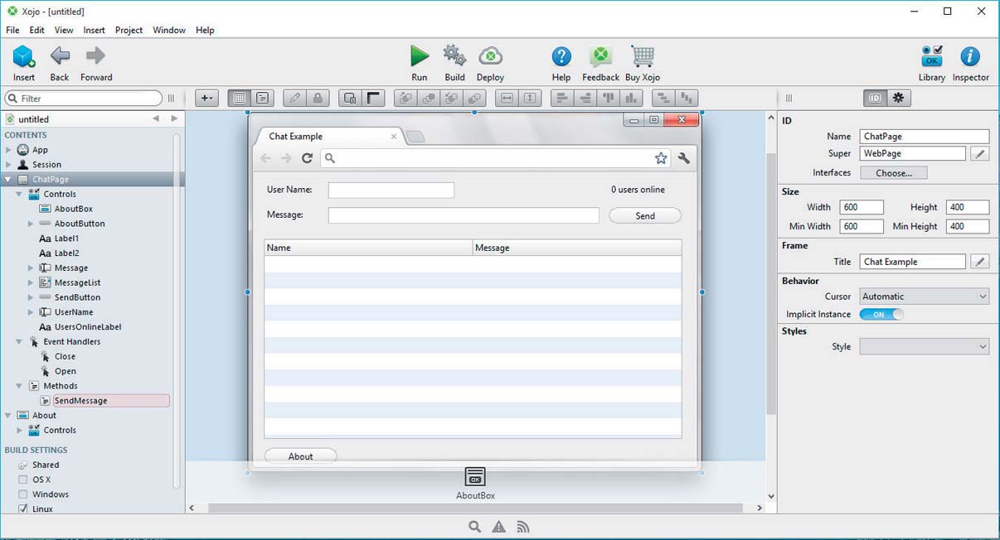Edit the Title with the pencil button
This screenshot has width=1000, height=540.
[x=979, y=262]
